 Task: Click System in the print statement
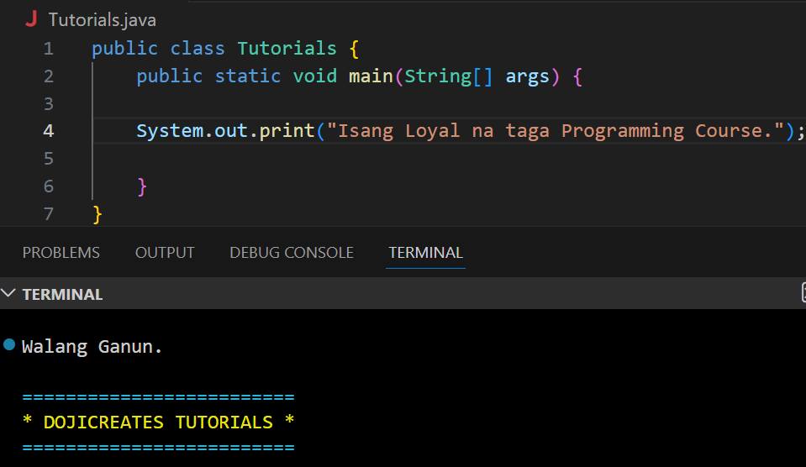(x=170, y=130)
